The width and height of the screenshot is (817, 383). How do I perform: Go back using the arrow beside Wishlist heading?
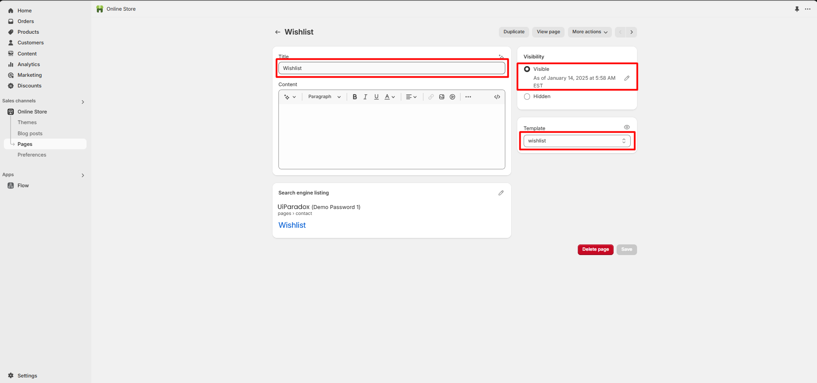coord(278,32)
